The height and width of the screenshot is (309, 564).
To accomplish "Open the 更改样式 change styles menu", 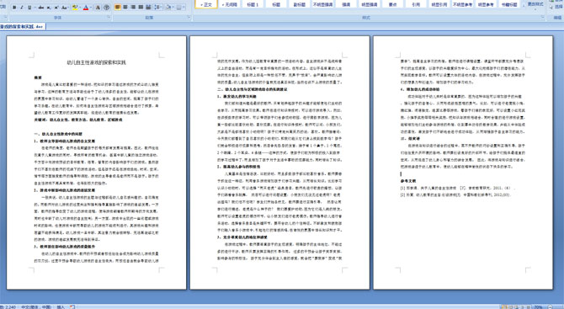I will [x=535, y=4].
